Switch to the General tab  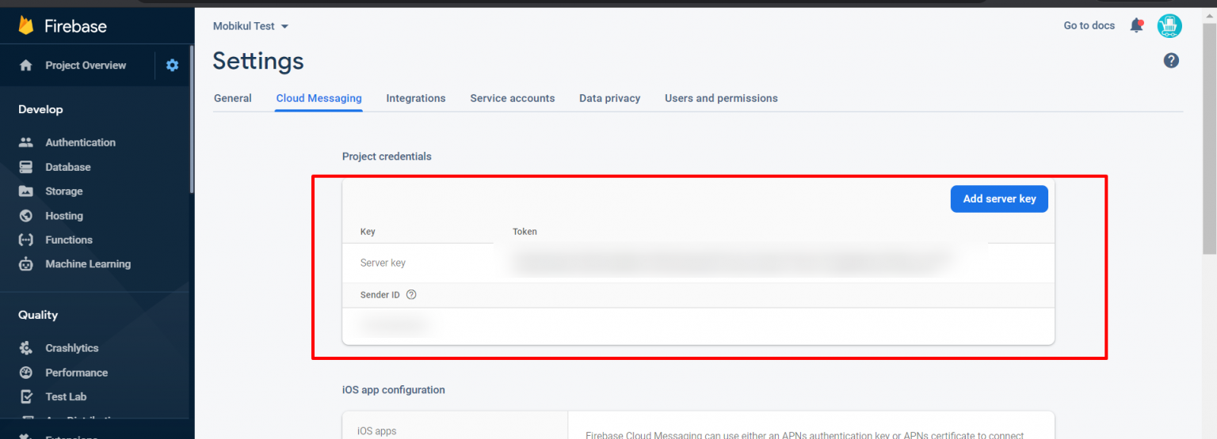(x=233, y=98)
